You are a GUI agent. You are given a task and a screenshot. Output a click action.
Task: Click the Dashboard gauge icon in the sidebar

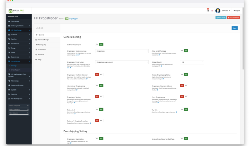point(9,21)
